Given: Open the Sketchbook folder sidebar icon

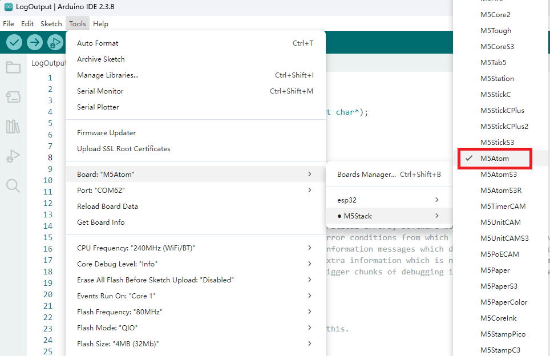Looking at the screenshot, I should (13, 68).
